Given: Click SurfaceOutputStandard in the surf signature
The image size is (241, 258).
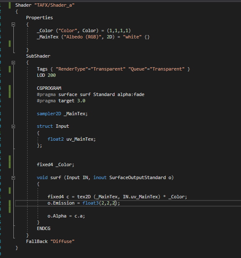Looking at the screenshot, I should tap(137, 177).
